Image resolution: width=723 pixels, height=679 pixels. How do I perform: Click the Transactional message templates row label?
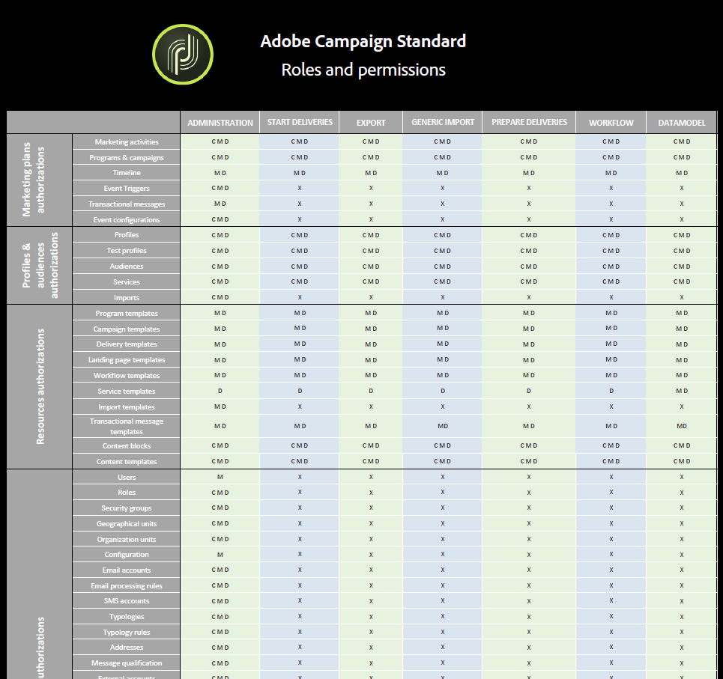tap(127, 426)
